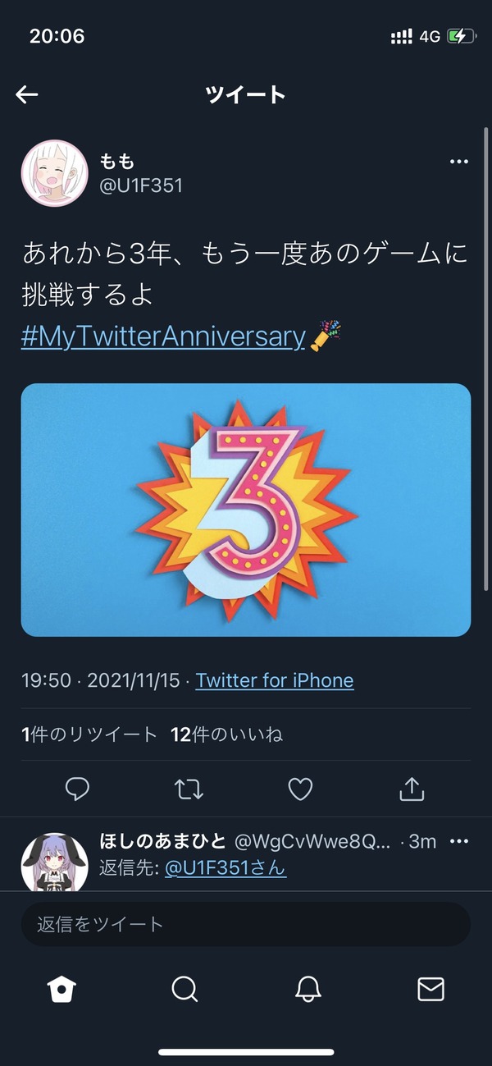The width and height of the screenshot is (492, 1066).
Task: Open direct messages envelope
Action: click(430, 990)
